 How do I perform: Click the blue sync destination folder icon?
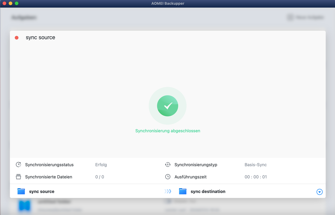pyautogui.click(x=183, y=191)
